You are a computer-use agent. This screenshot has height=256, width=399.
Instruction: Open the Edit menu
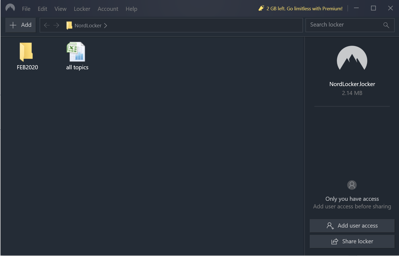[42, 9]
